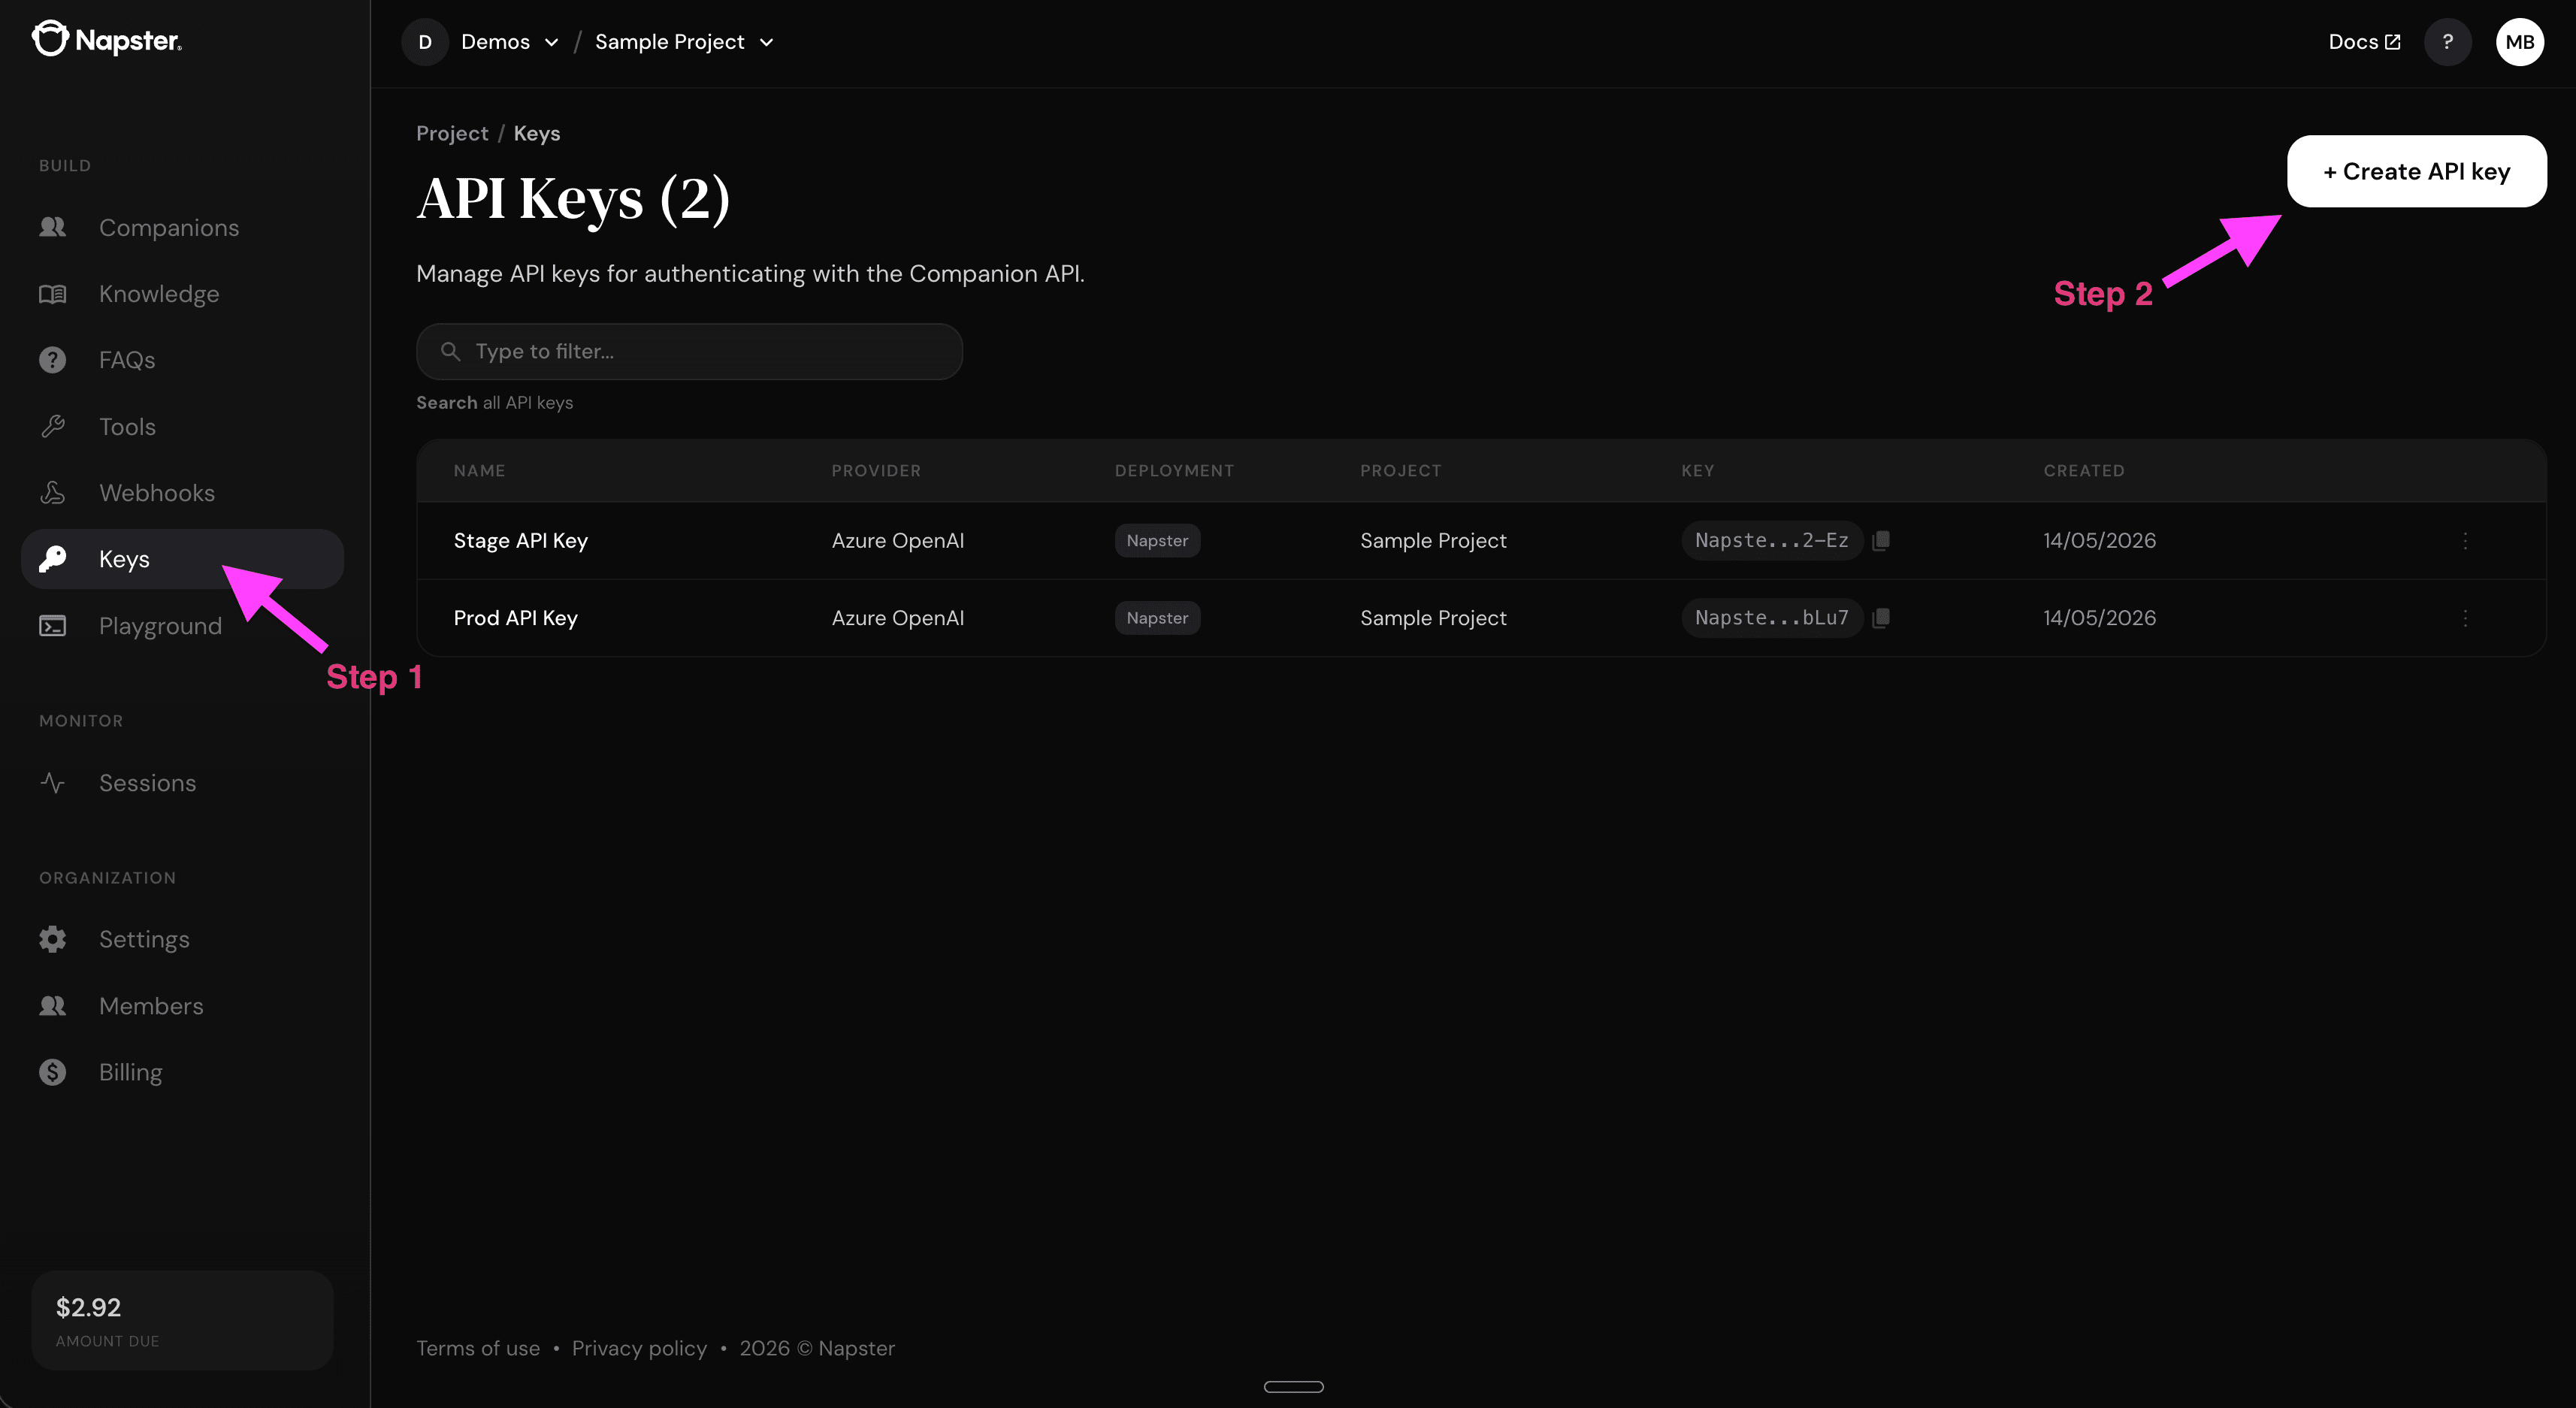Image resolution: width=2576 pixels, height=1408 pixels.
Task: Open the MB user profile avatar
Action: [x=2519, y=42]
